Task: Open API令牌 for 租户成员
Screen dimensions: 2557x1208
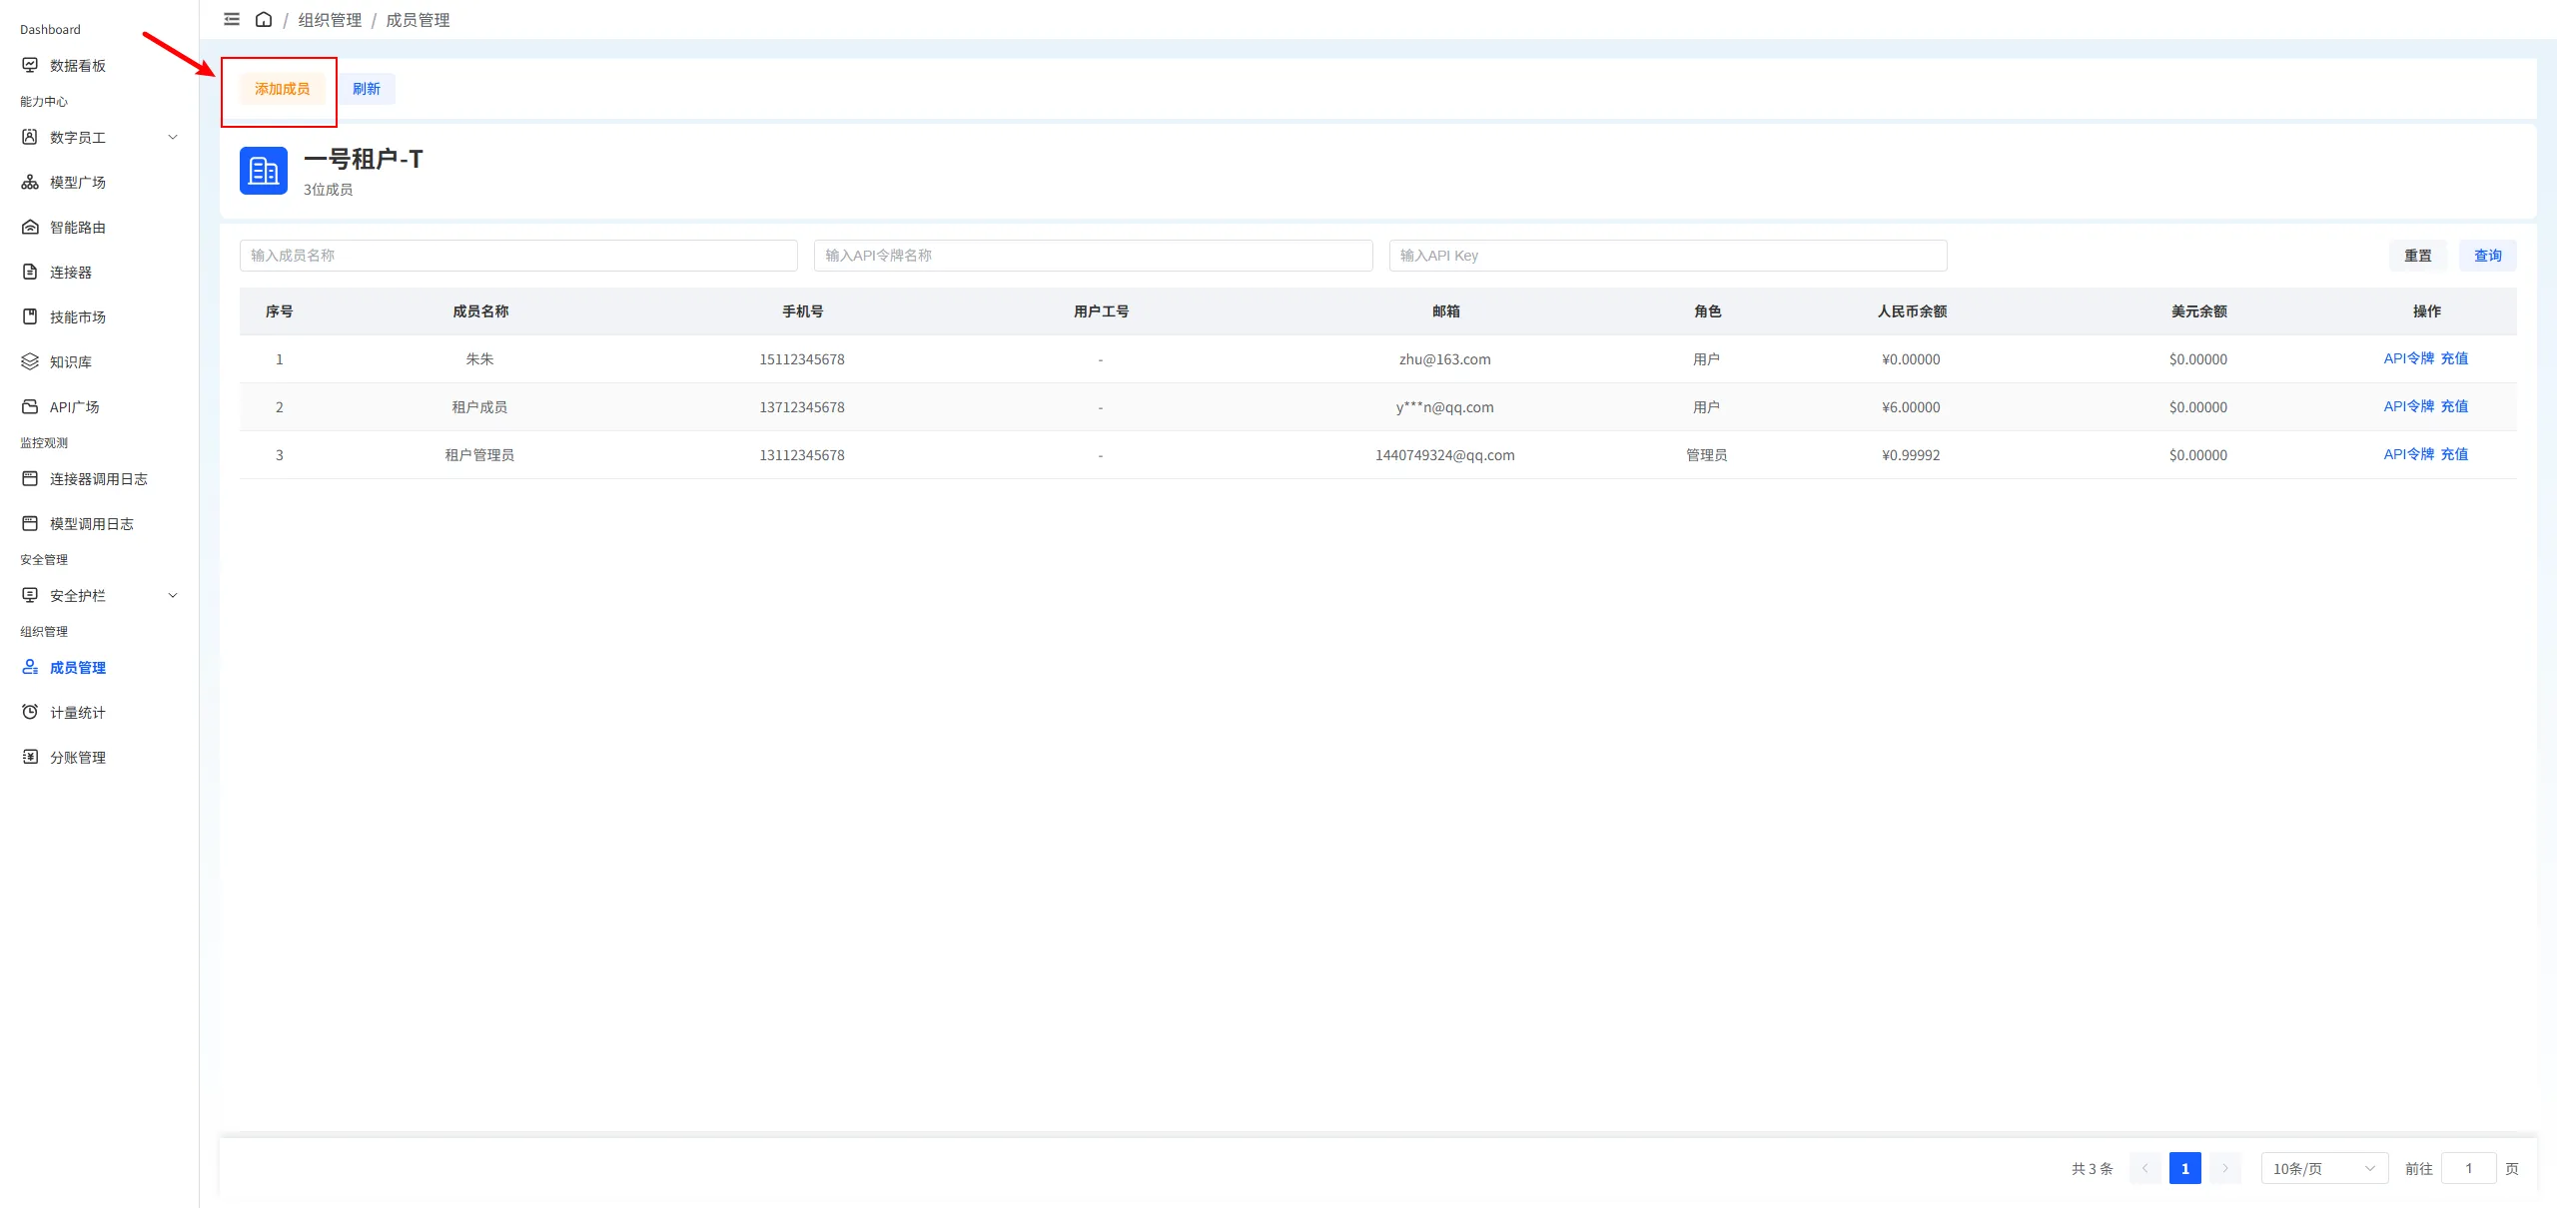Action: point(2409,406)
